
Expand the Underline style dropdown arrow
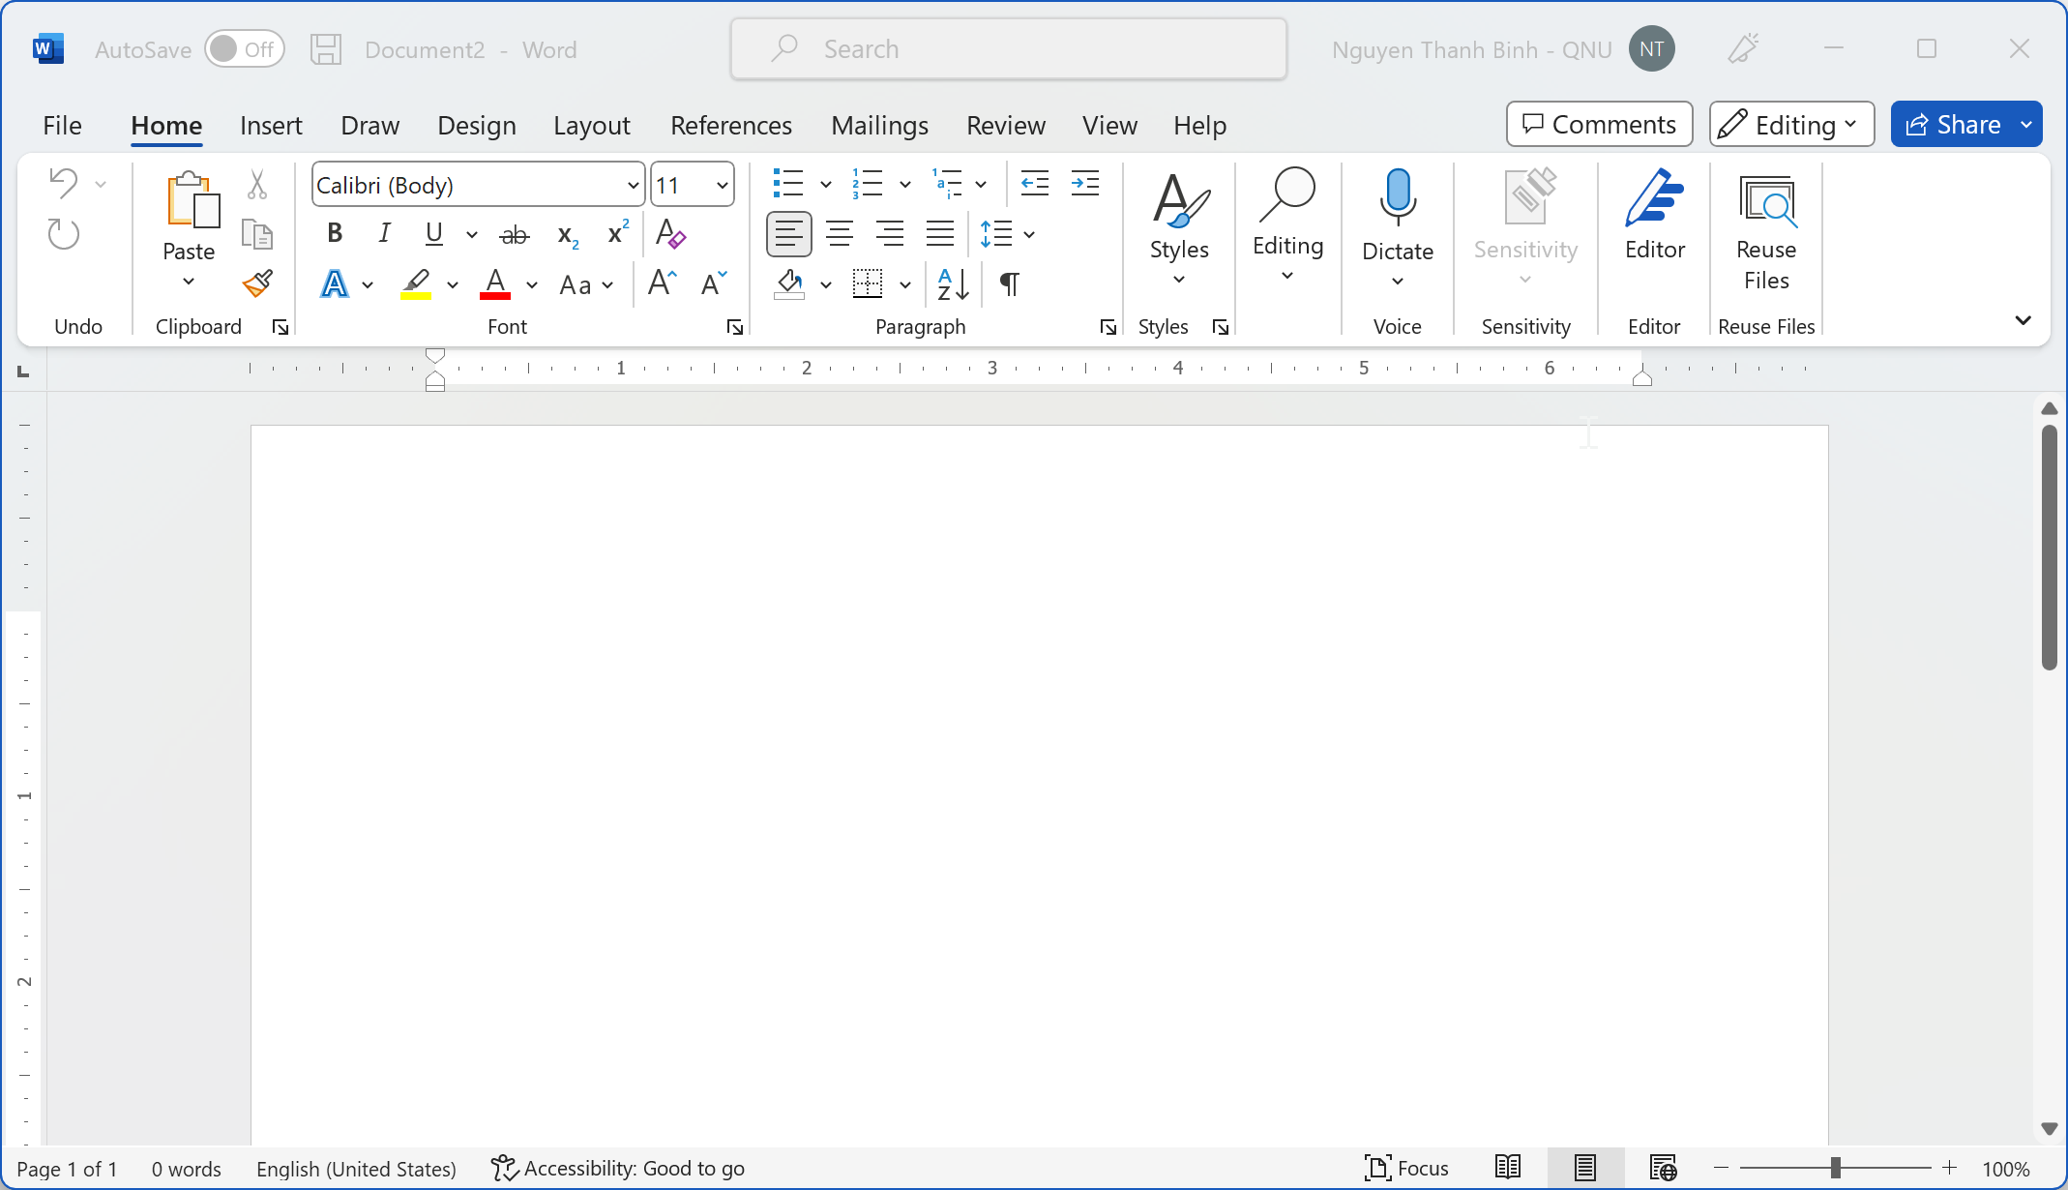[x=472, y=234]
